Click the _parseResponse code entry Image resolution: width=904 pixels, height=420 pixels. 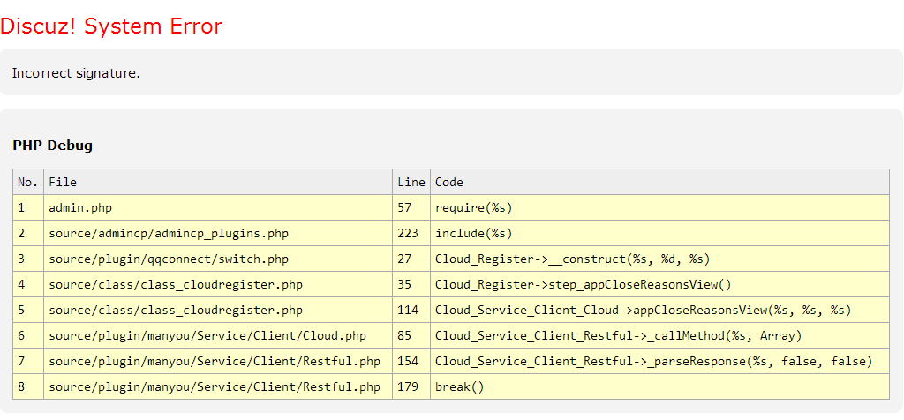653,362
